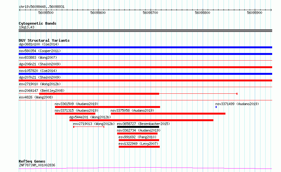Click the dgv207n21 (Shaikh2009) label

[40, 77]
